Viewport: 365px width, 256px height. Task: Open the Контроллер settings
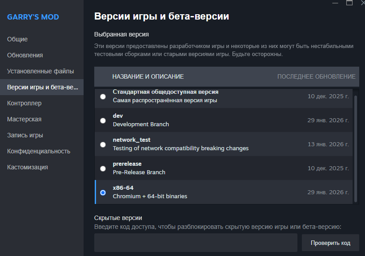click(x=24, y=103)
